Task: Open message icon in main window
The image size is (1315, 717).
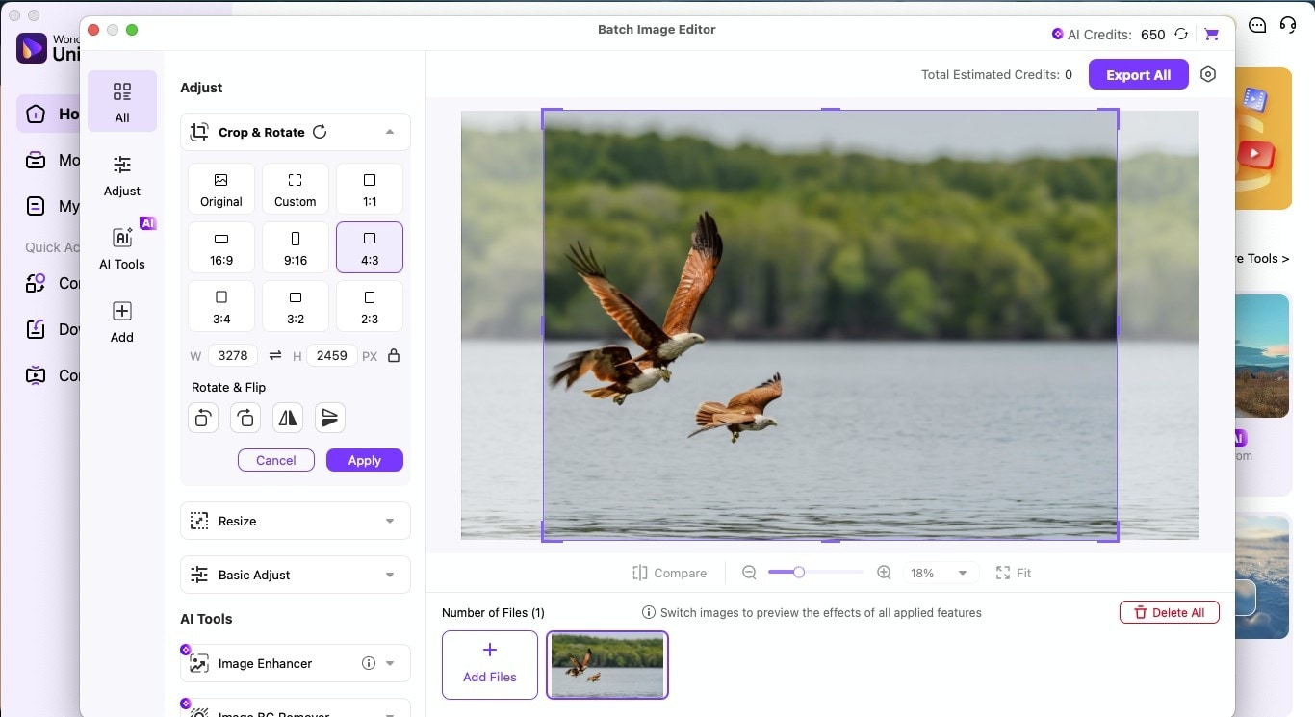Action: (x=1257, y=25)
